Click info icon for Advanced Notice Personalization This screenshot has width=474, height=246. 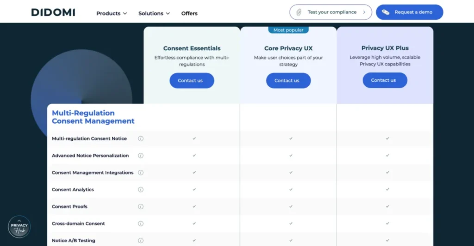[x=141, y=156]
